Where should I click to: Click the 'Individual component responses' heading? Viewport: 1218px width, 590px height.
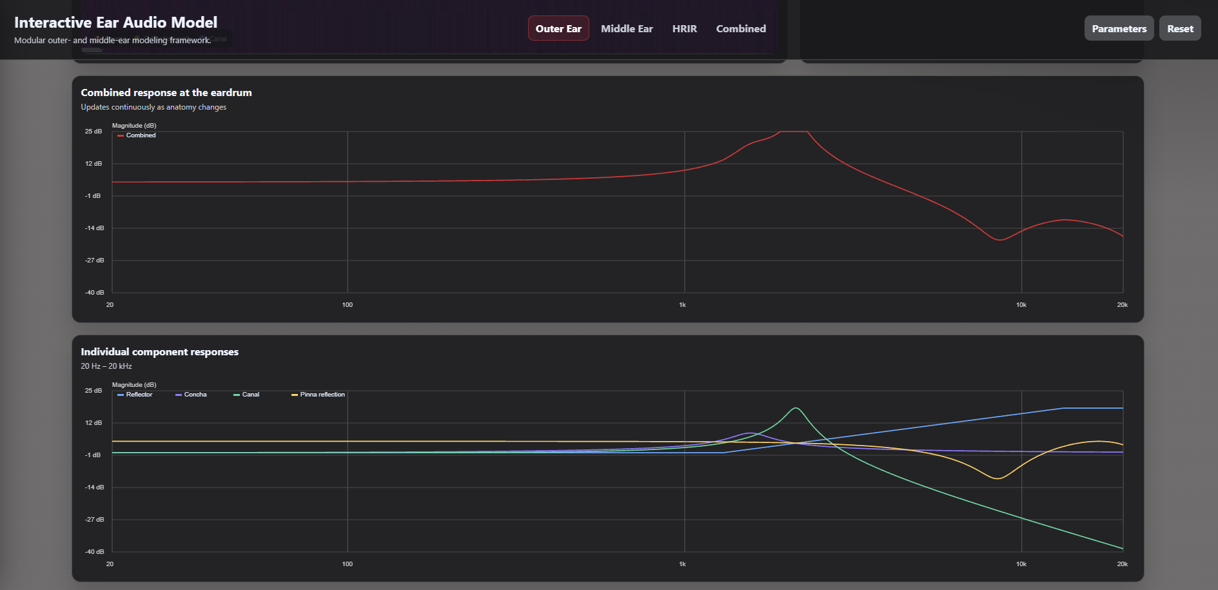click(159, 352)
